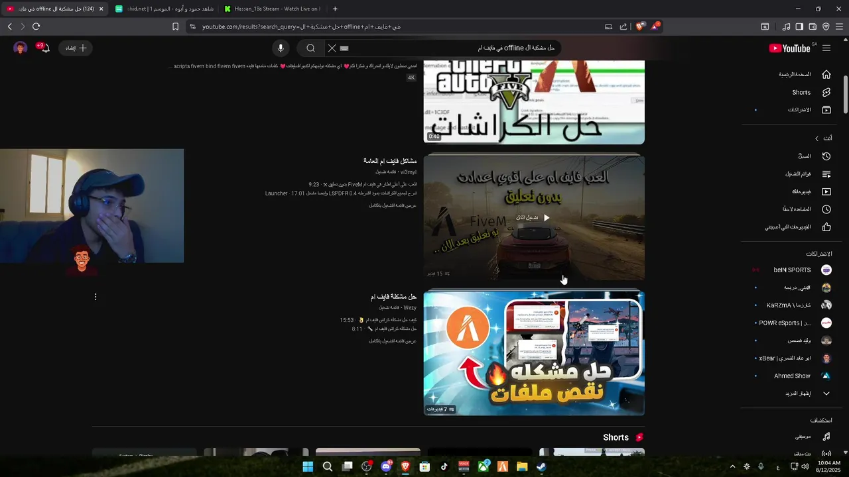Install or cast page icon in address bar

pyautogui.click(x=608, y=26)
